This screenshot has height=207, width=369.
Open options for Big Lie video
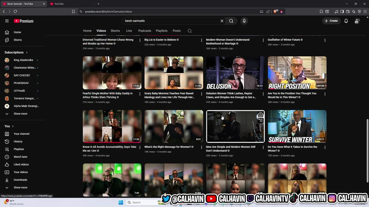tap(202, 40)
